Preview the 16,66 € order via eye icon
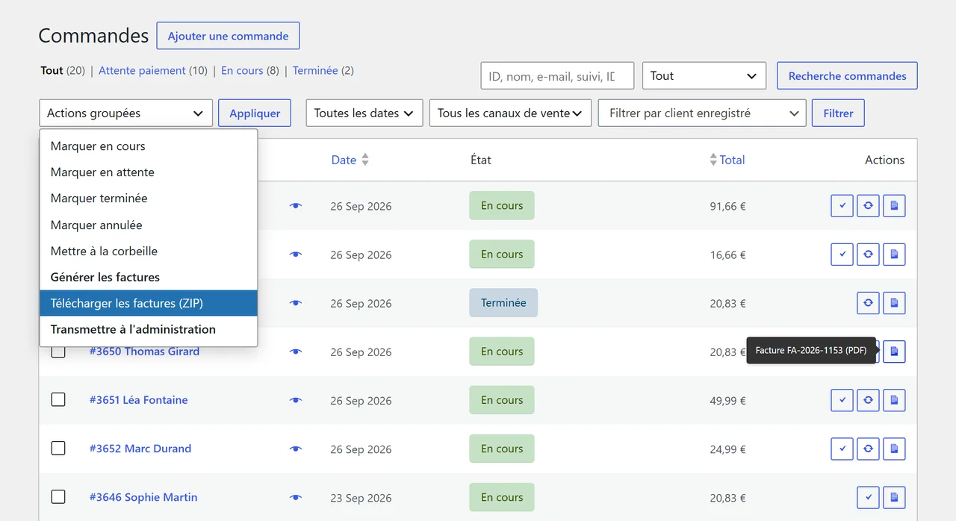 (296, 255)
